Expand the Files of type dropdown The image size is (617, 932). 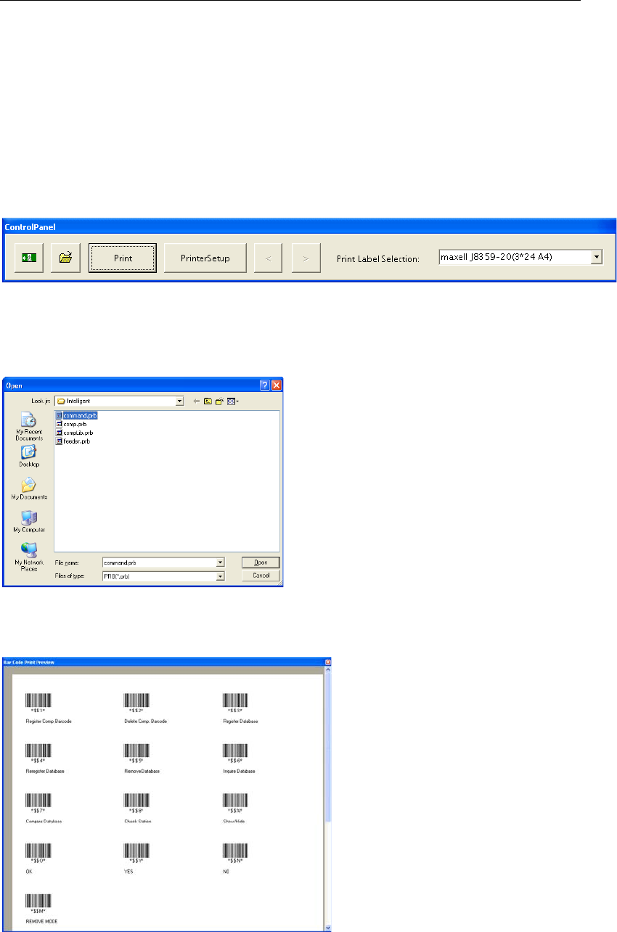pyautogui.click(x=220, y=576)
